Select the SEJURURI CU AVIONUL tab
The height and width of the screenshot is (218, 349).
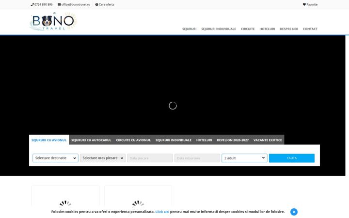click(49, 140)
